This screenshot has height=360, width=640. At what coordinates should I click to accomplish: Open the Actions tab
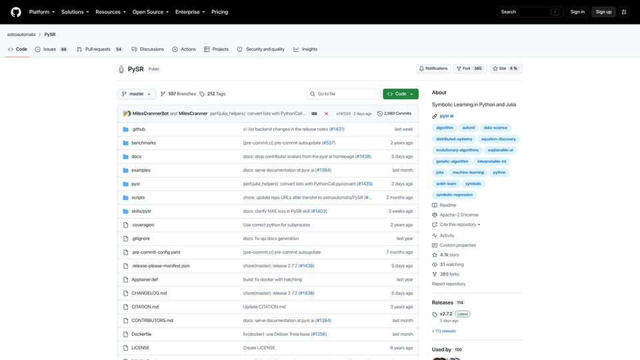click(184, 49)
